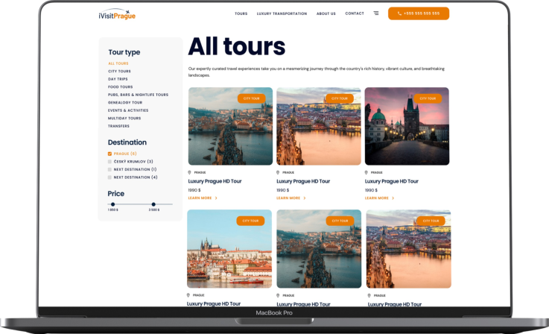Call the +555 phone number button
Screen dimensions: 549x334
tap(418, 13)
